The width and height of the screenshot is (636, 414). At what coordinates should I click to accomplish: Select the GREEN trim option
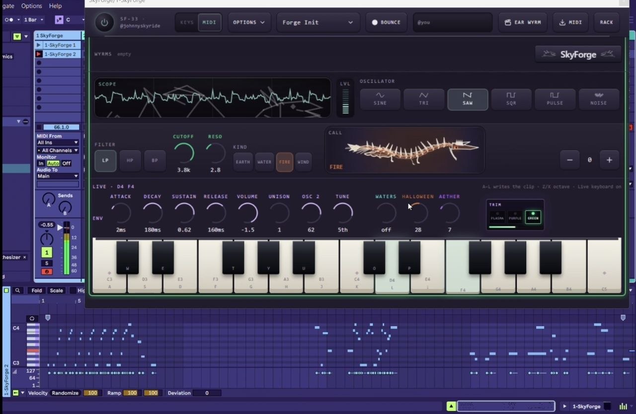pyautogui.click(x=533, y=216)
